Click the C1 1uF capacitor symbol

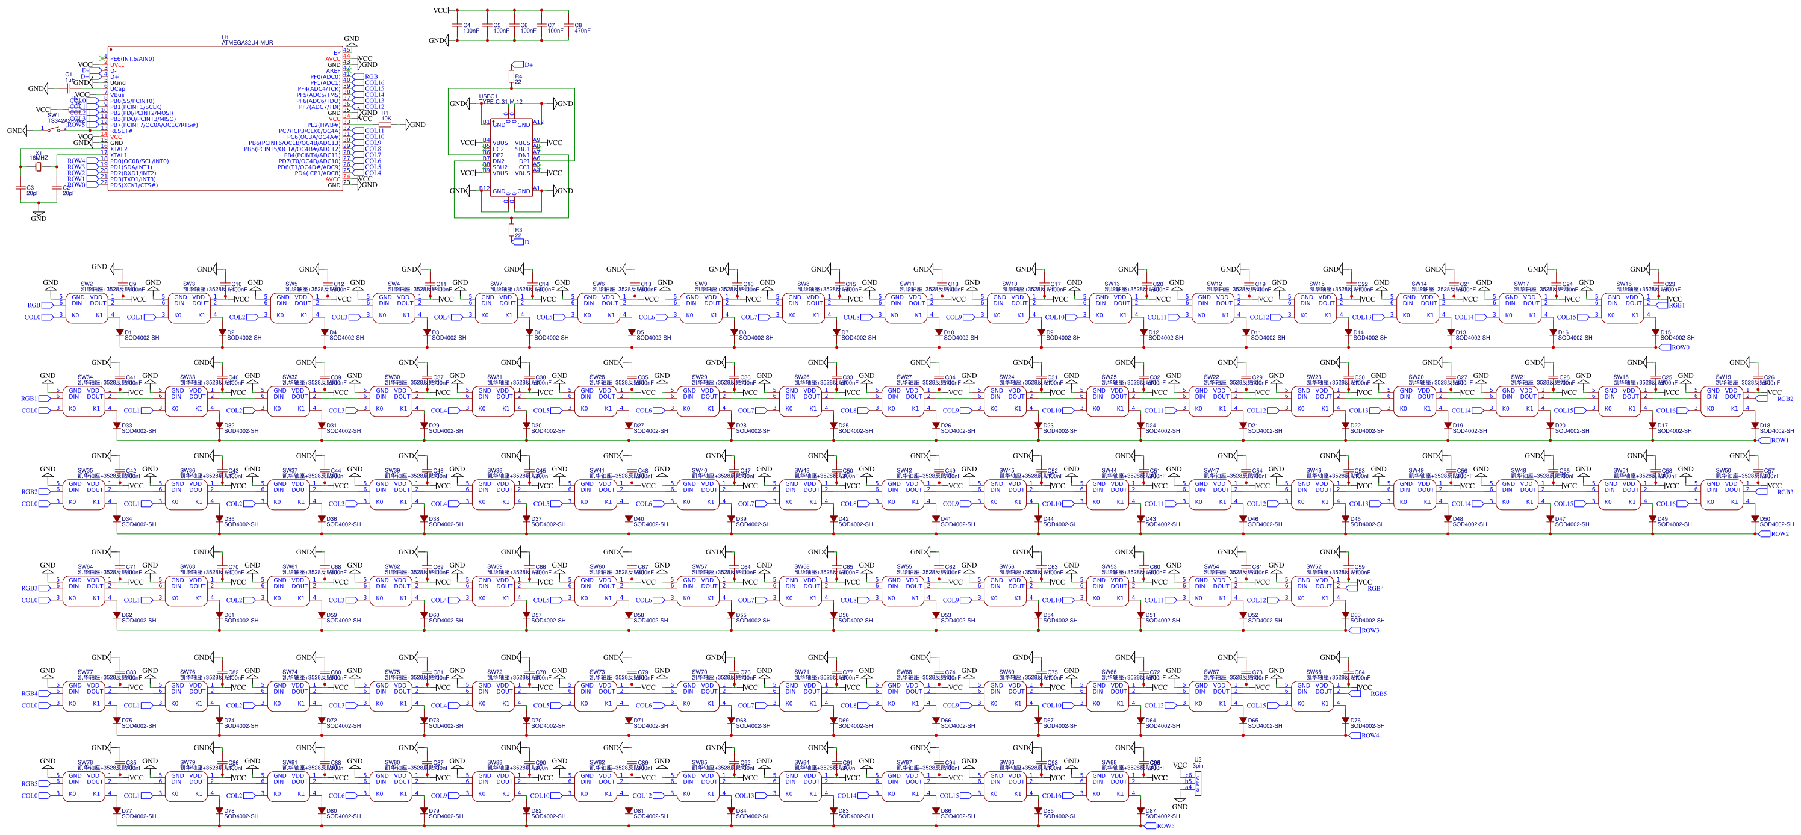[69, 88]
